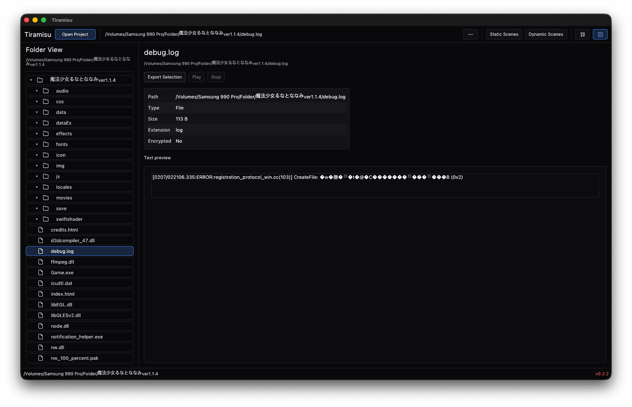
Task: Select debug.log in the folder tree
Action: pyautogui.click(x=80, y=251)
